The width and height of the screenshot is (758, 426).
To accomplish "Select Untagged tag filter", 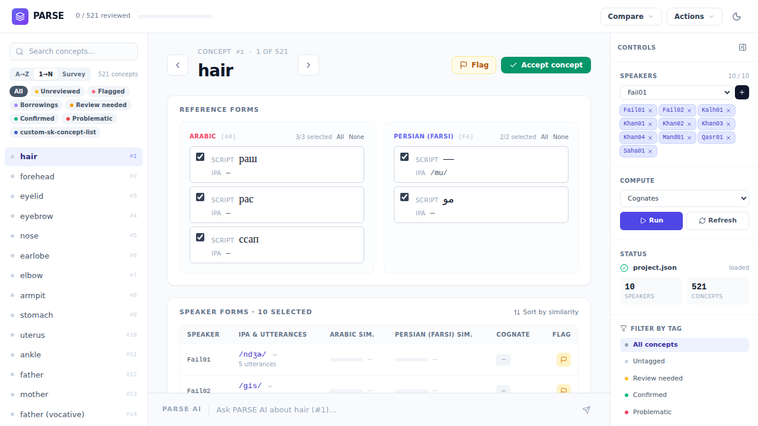I will (x=685, y=361).
